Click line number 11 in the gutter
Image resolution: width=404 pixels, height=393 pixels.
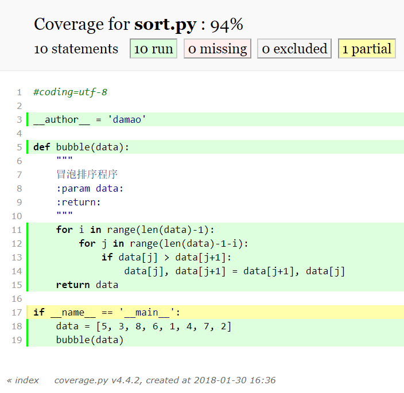click(17, 229)
